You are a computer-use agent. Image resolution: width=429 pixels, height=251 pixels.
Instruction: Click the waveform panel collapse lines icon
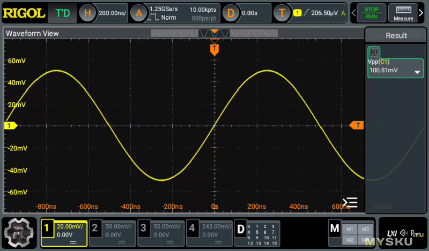[350, 203]
